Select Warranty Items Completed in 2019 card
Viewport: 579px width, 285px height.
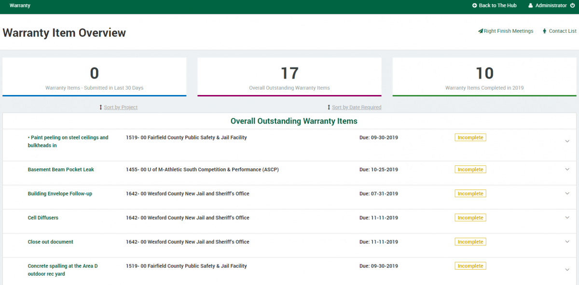tap(484, 77)
